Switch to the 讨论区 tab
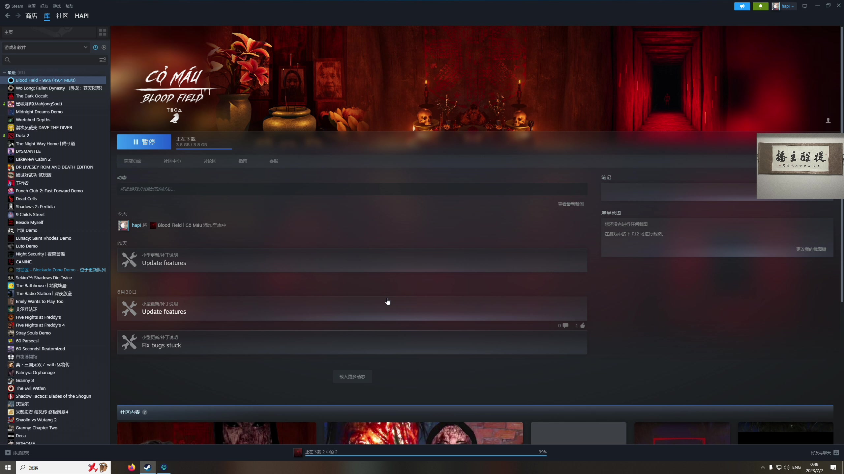Screen dimensions: 844x474 (x=210, y=161)
